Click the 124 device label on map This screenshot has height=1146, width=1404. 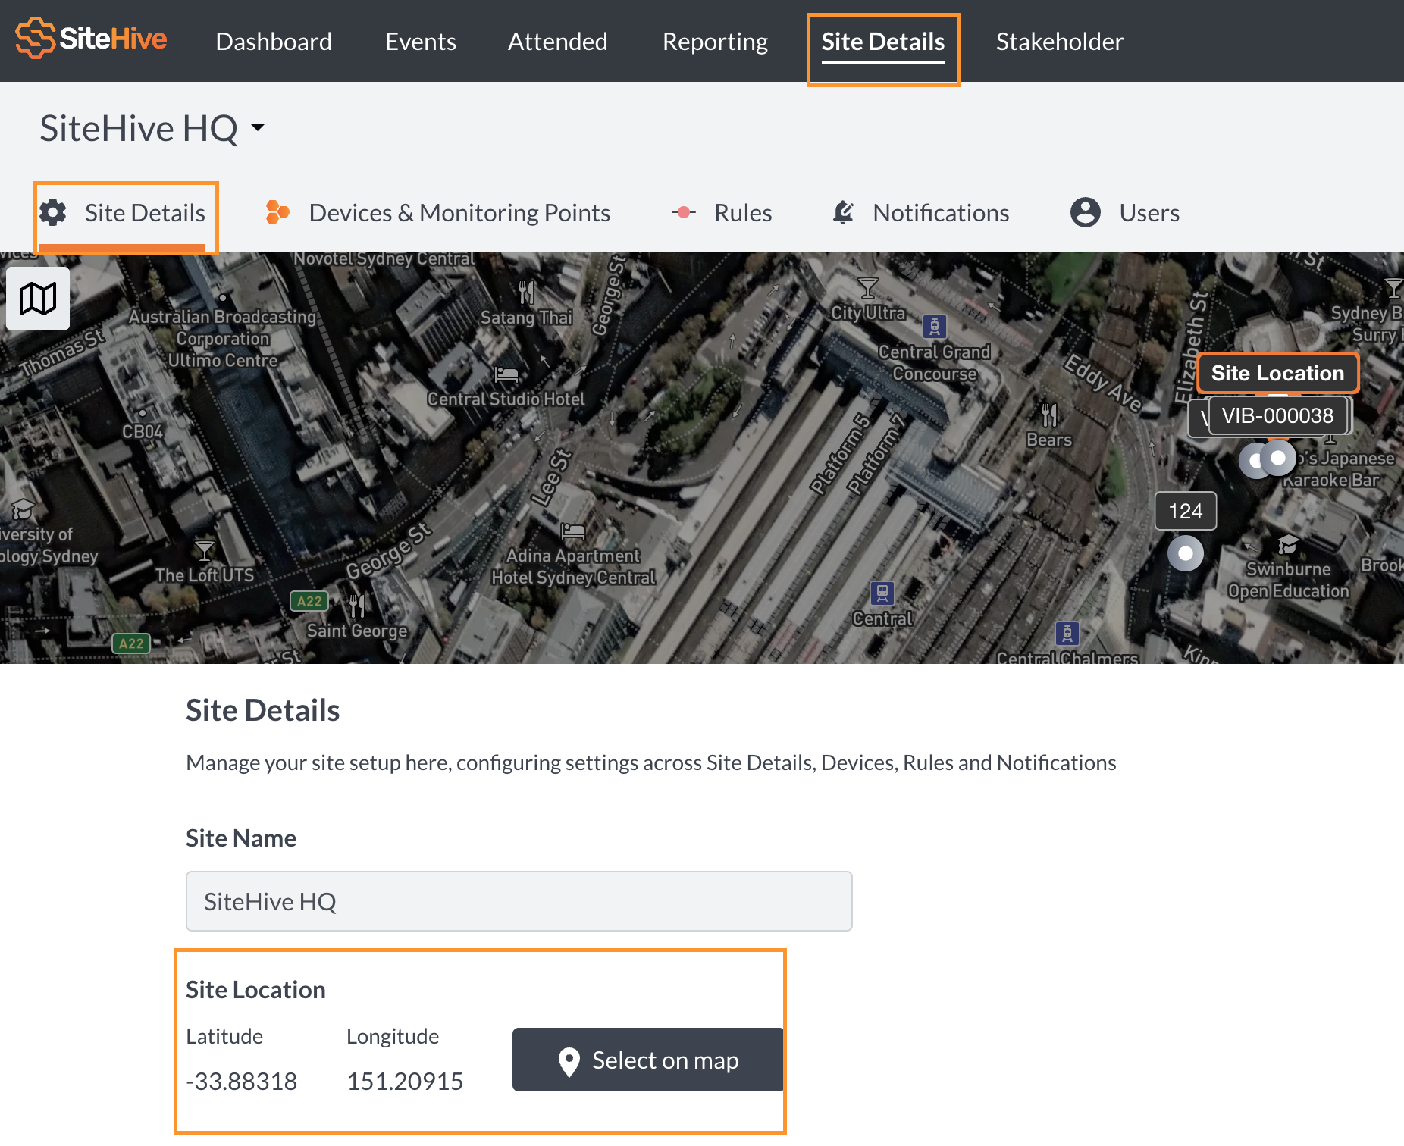[x=1186, y=511]
